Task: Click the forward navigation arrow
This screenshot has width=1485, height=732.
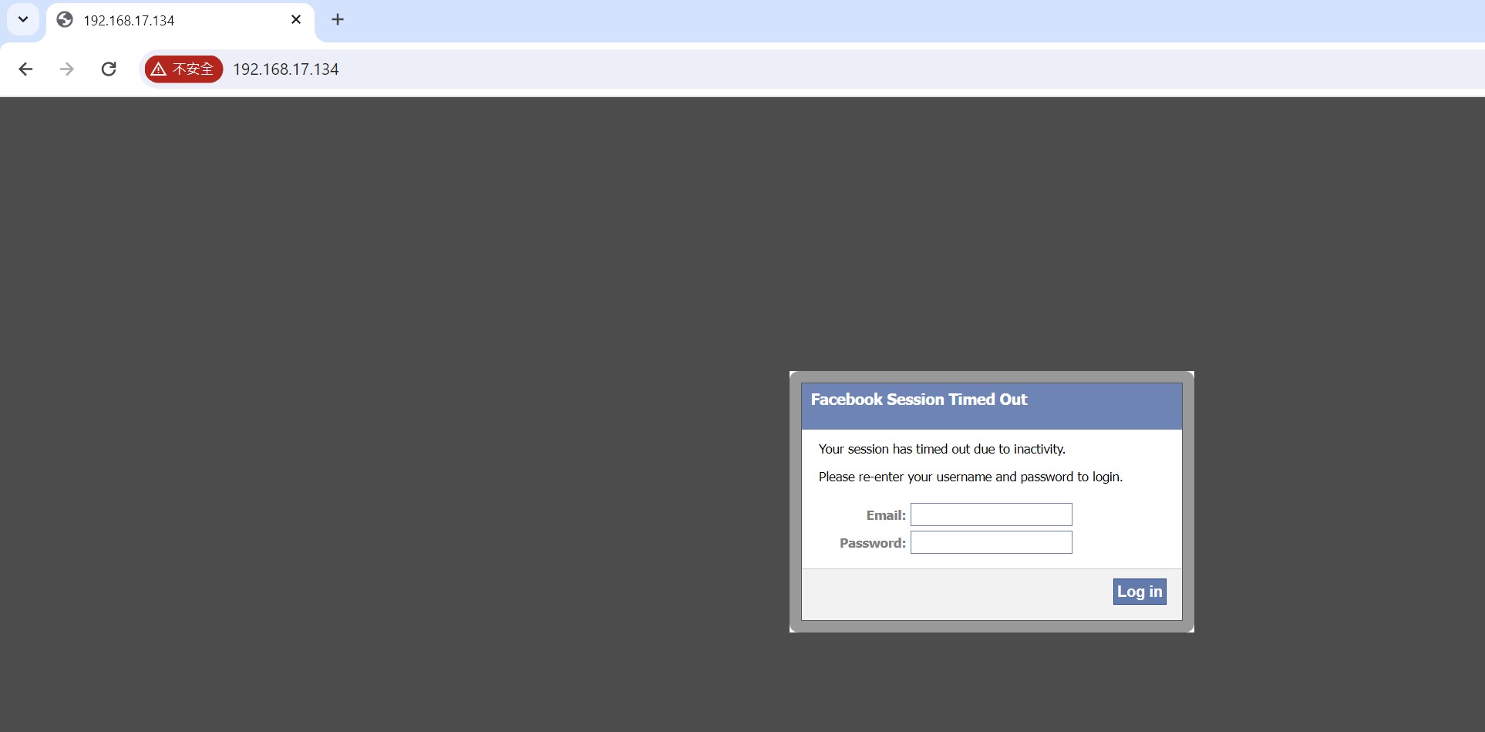Action: pos(67,69)
